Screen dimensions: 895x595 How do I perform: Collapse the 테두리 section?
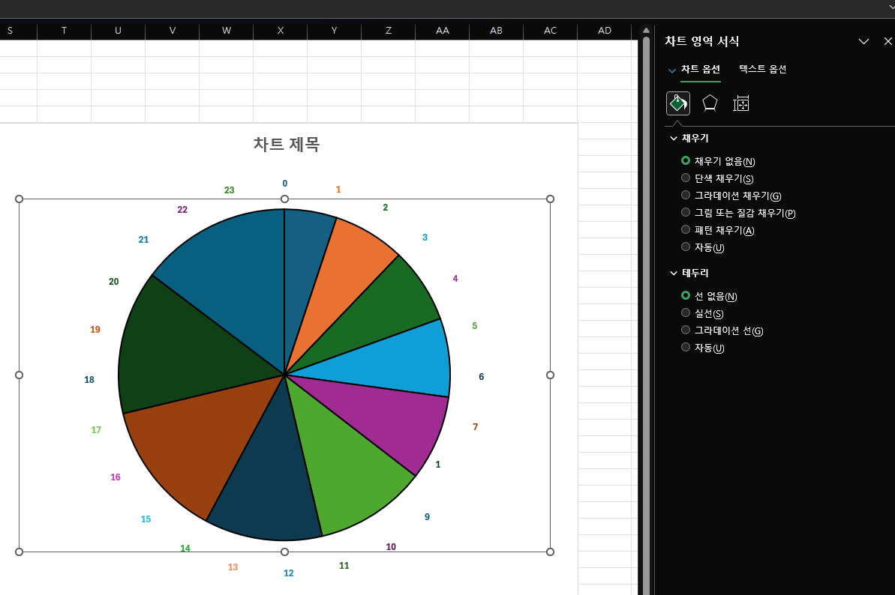(674, 273)
